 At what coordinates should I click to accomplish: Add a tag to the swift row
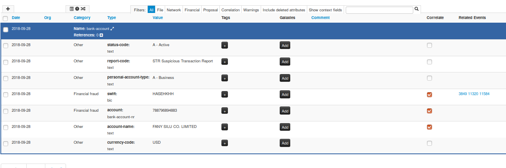click(225, 94)
